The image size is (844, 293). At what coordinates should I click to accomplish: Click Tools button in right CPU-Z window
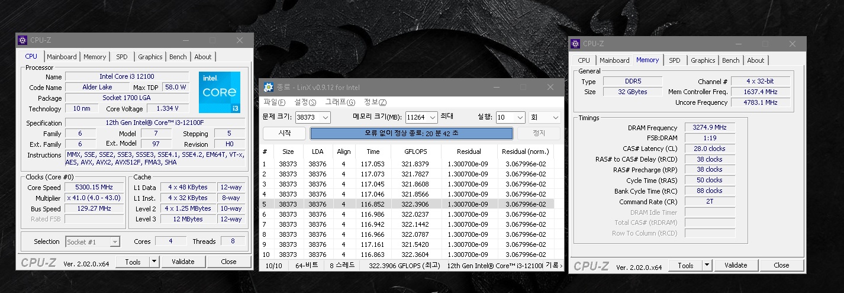coord(685,265)
